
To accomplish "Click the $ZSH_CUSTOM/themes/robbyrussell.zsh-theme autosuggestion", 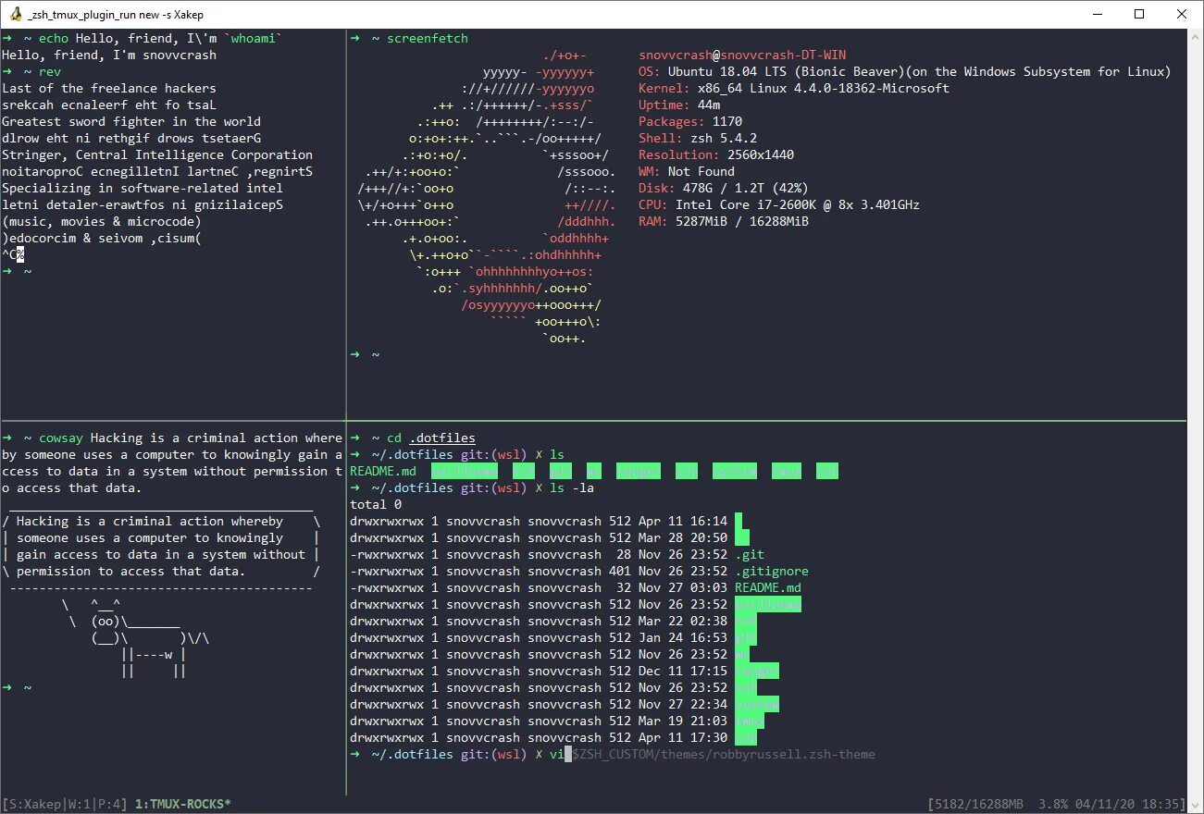I will (724, 754).
